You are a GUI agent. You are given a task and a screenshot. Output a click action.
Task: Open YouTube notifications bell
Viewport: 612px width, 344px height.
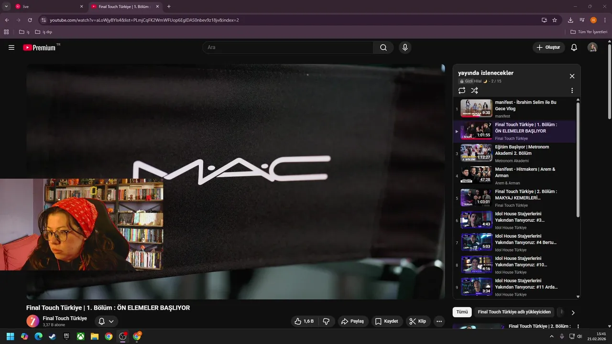click(x=574, y=47)
